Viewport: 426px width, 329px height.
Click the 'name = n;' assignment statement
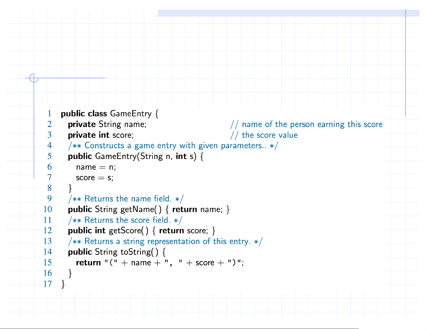[x=96, y=167]
